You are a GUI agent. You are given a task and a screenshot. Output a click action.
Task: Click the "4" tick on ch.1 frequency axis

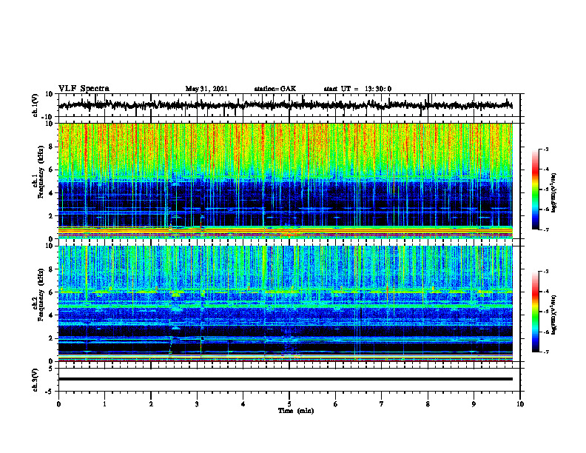click(x=52, y=193)
